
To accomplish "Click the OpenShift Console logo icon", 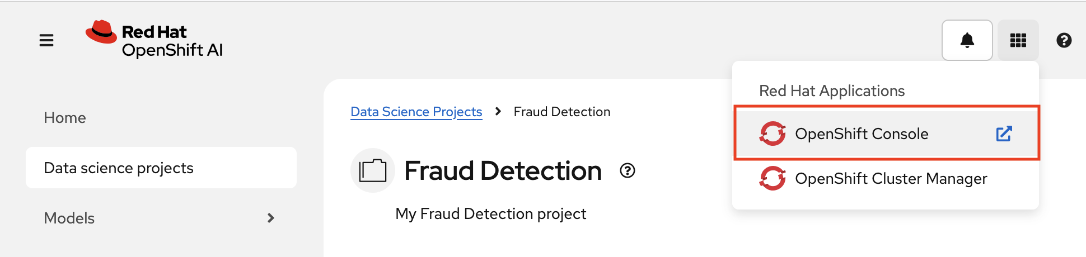I will tap(773, 134).
